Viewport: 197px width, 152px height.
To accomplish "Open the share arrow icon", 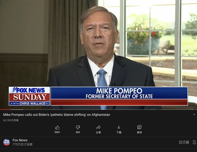I will tap(98, 127).
